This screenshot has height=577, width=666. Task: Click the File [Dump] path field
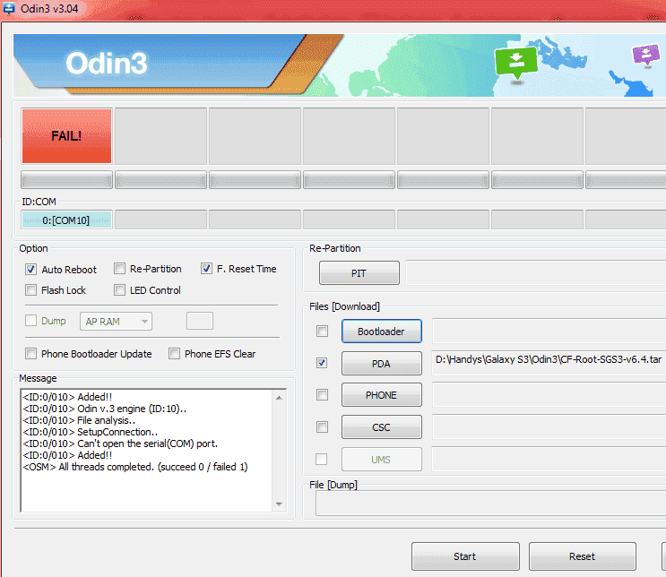point(490,504)
